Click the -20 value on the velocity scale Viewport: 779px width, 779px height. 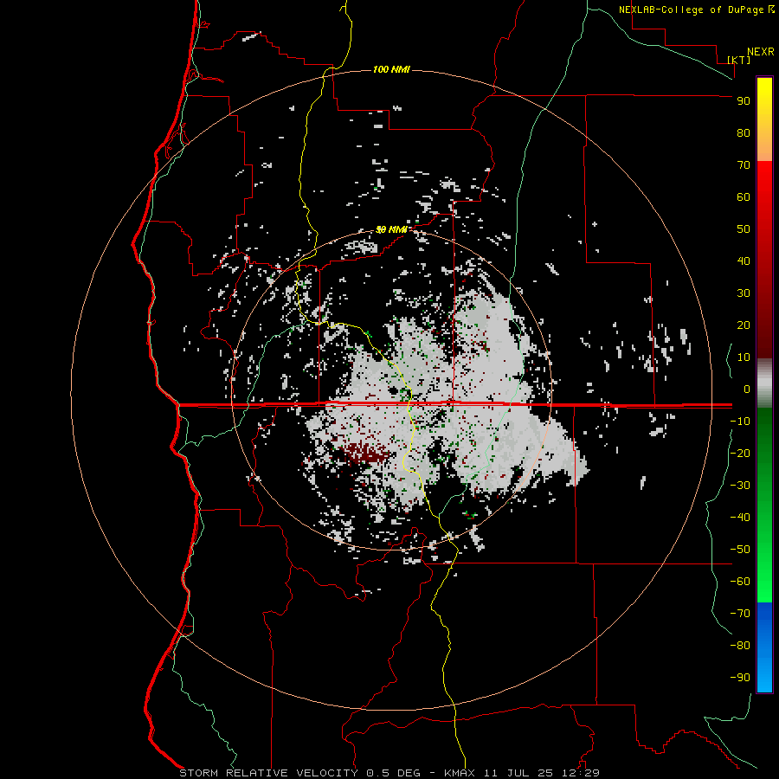coord(740,453)
